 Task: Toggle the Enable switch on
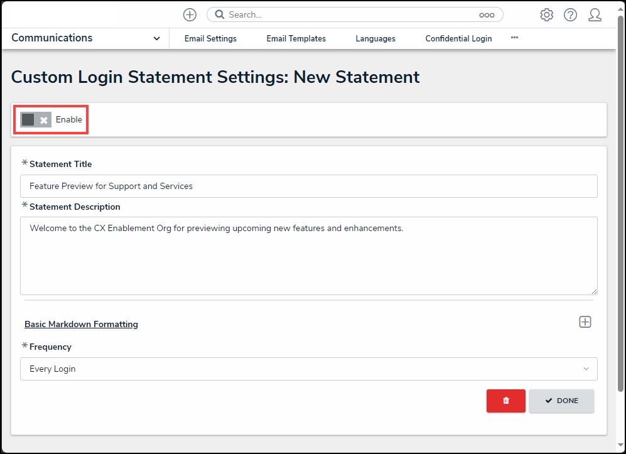36,120
